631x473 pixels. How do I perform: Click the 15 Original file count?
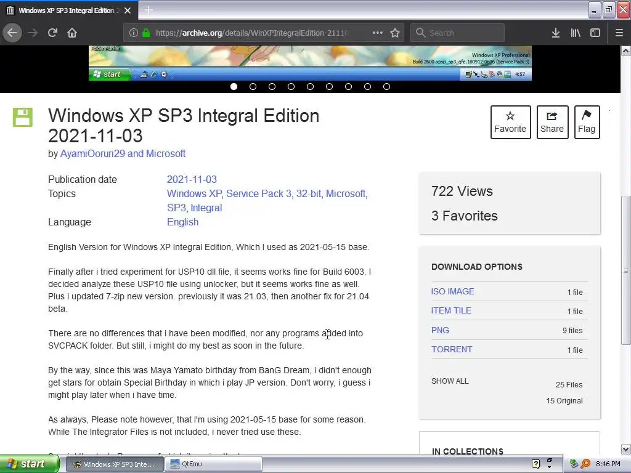point(564,400)
